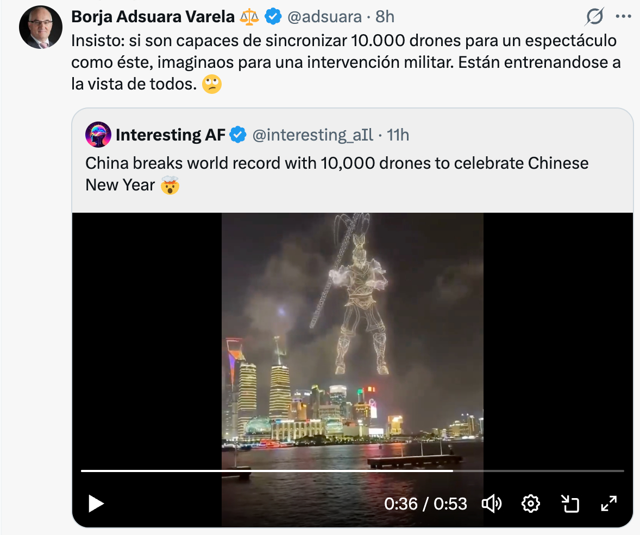The height and width of the screenshot is (535, 640).
Task: Click the Grok explain post icon
Action: [x=595, y=17]
